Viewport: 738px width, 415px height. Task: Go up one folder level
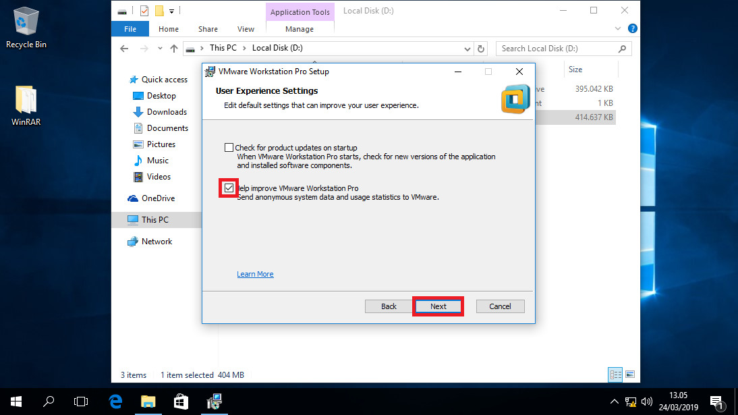174,48
